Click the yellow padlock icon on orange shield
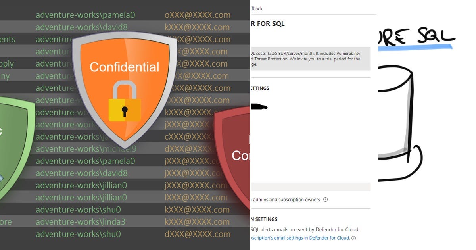The height and width of the screenshot is (250, 476). pyautogui.click(x=125, y=102)
